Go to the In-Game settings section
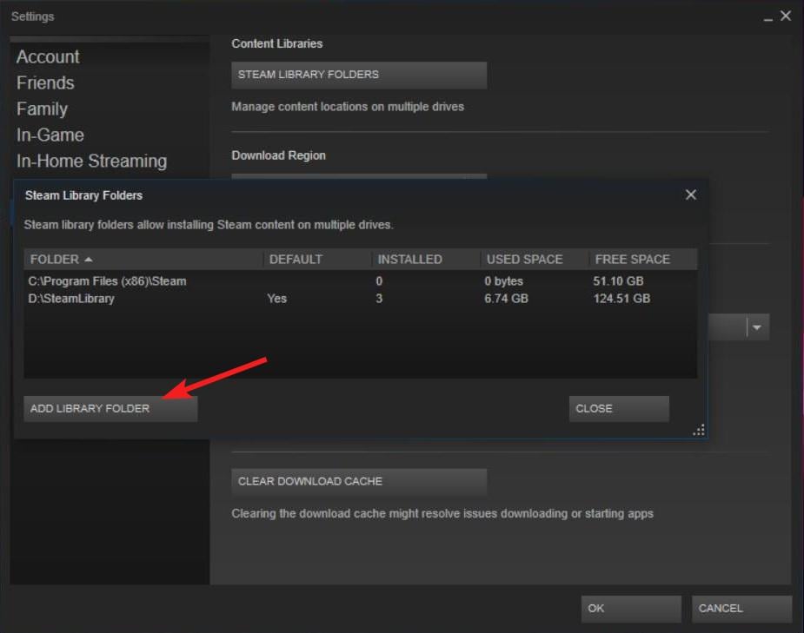This screenshot has width=804, height=633. click(50, 135)
